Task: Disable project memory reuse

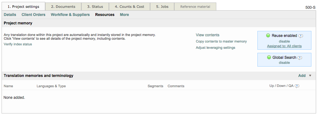Action: tap(284, 41)
